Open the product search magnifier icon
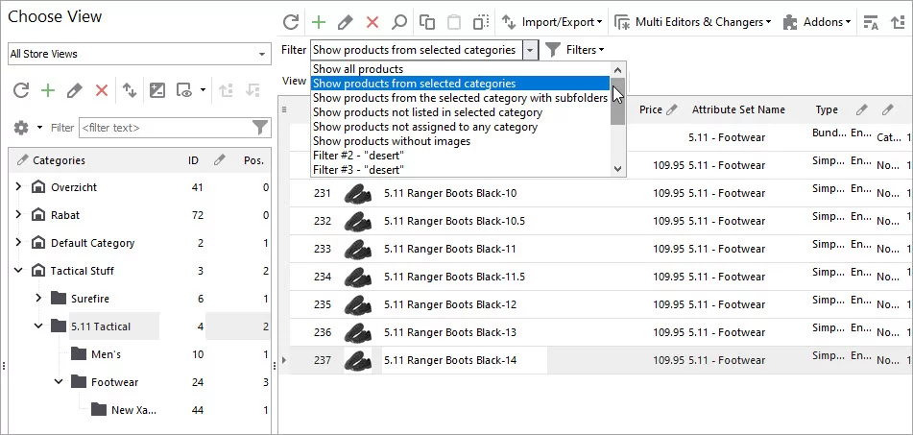Screen dimensions: 913x435 pos(398,22)
